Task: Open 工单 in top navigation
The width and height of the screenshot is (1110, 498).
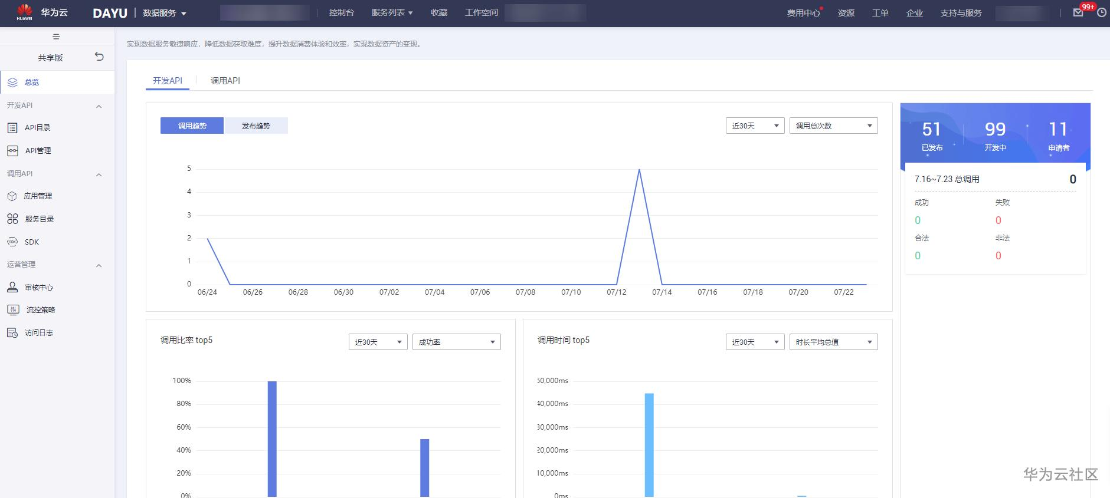Action: click(x=880, y=13)
